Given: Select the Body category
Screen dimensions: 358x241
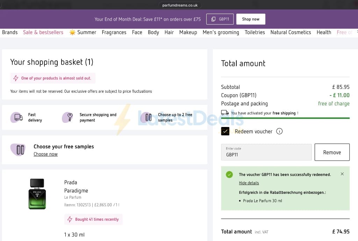Looking at the screenshot, I should pos(153,33).
